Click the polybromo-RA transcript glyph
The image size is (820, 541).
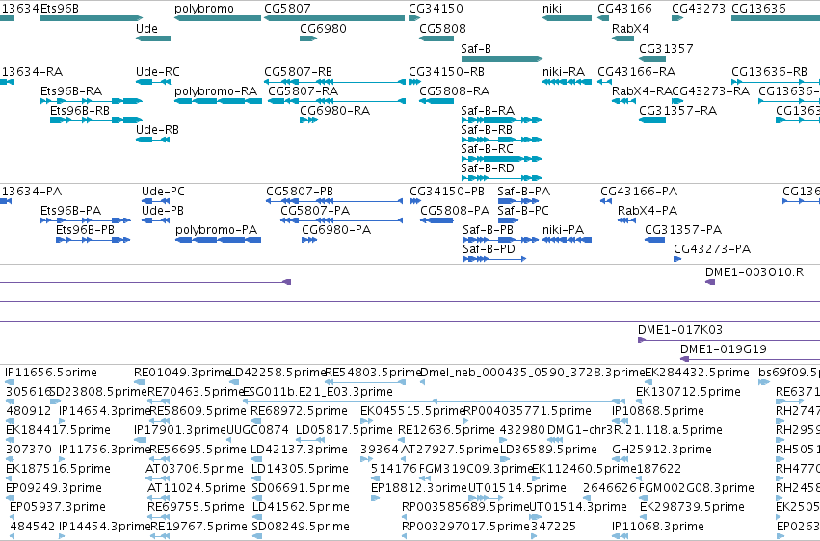(x=218, y=101)
